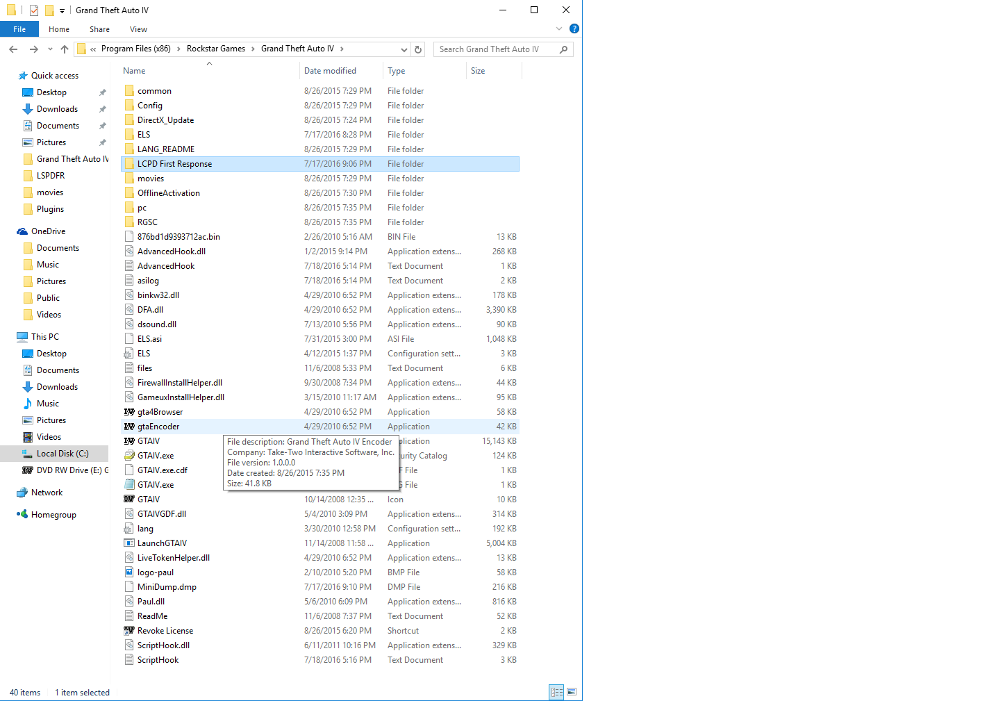Open the Customize Quick Access Toolbar dropdown arrow

pos(62,11)
